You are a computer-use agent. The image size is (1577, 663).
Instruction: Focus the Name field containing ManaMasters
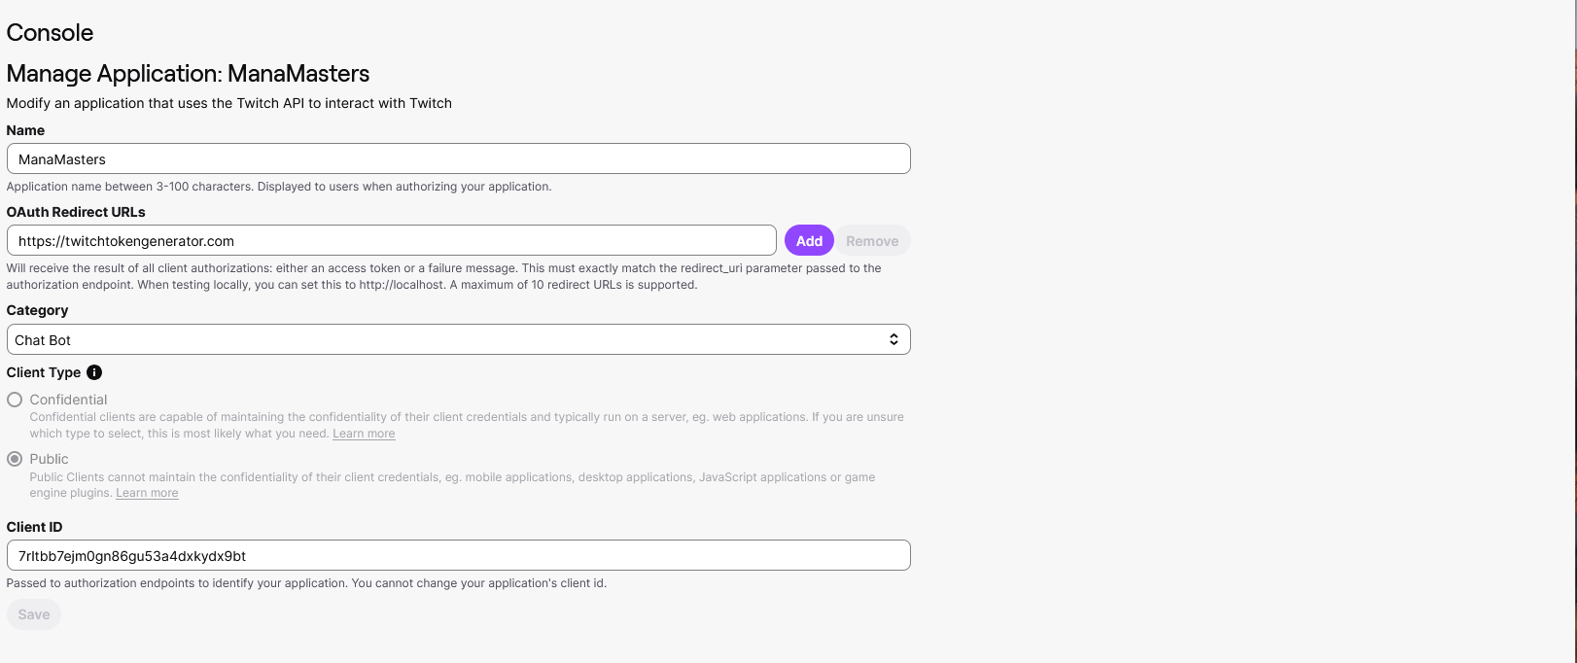(x=457, y=158)
